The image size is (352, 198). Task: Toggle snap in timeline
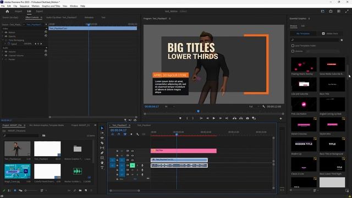point(119,134)
